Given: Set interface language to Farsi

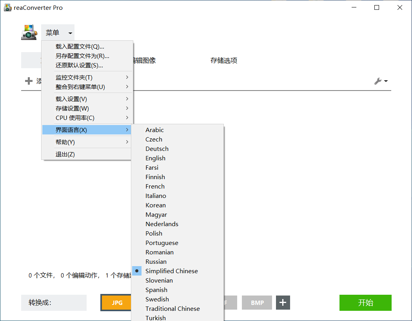Looking at the screenshot, I should coord(178,168).
